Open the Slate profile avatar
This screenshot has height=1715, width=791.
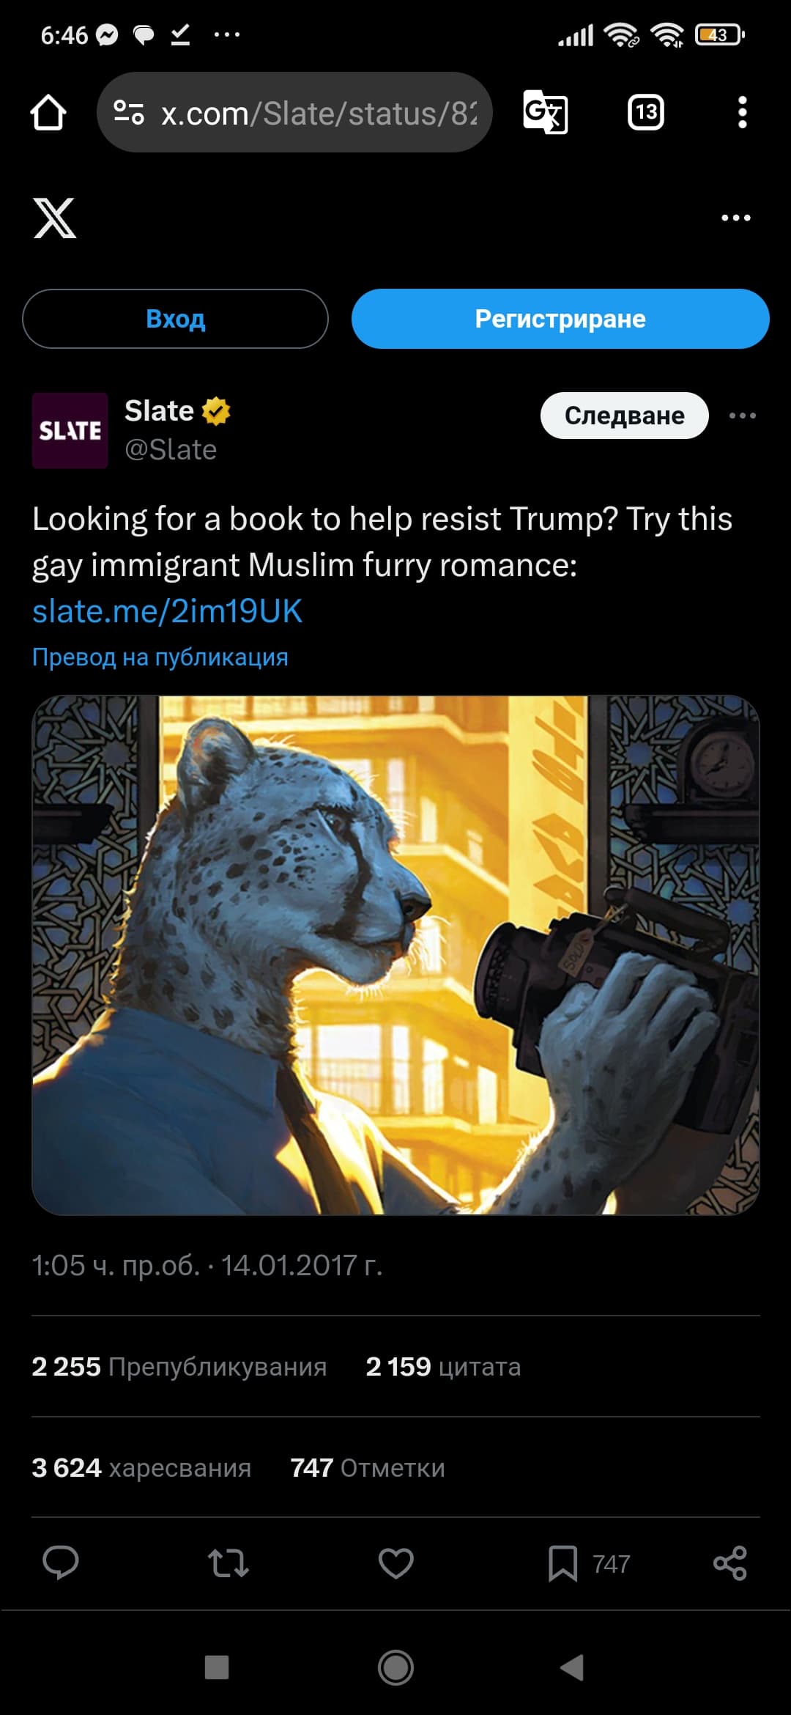(70, 430)
